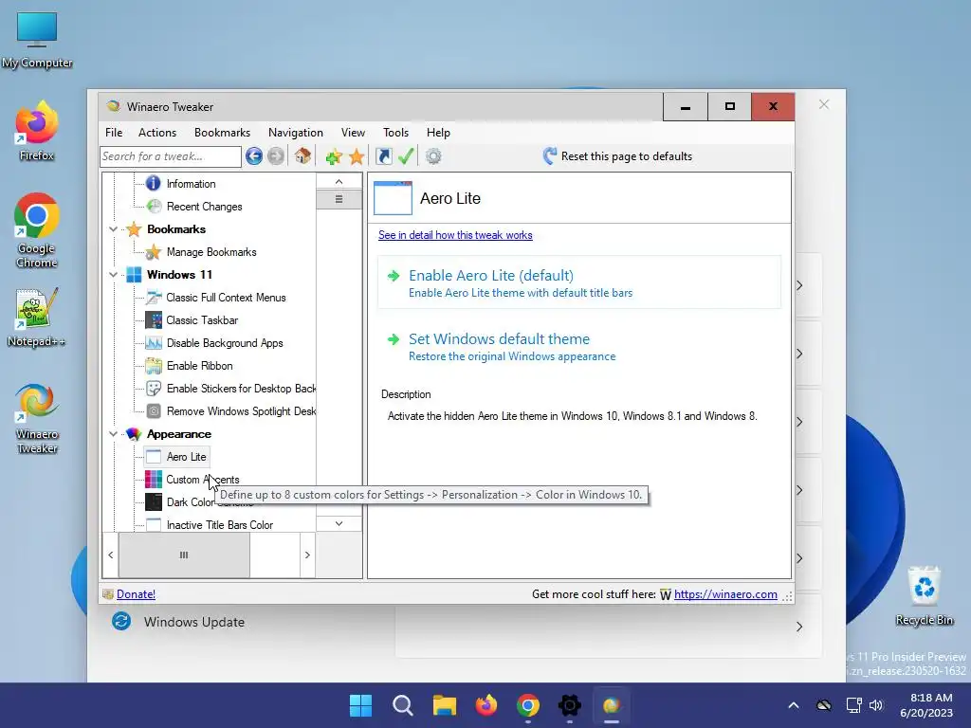Image resolution: width=971 pixels, height=728 pixels.
Task: Click the Back navigation arrow in toolbar
Action: click(x=254, y=156)
